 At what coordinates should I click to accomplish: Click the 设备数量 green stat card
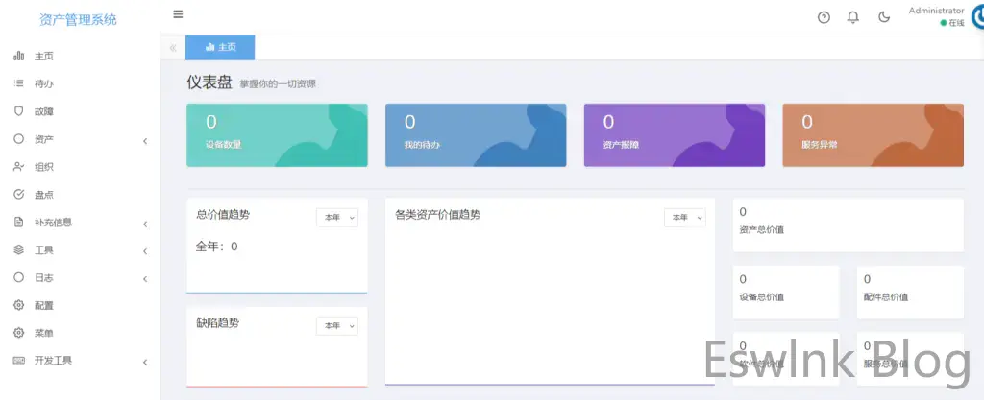277,135
